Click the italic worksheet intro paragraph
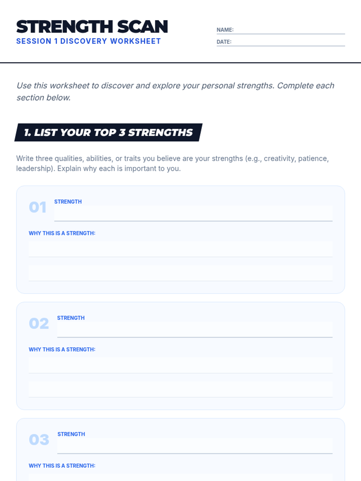The image size is (361, 481). point(175,91)
